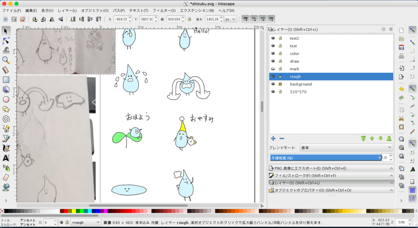Expand the PNG export panel
The image size is (418, 228).
coord(331,168)
